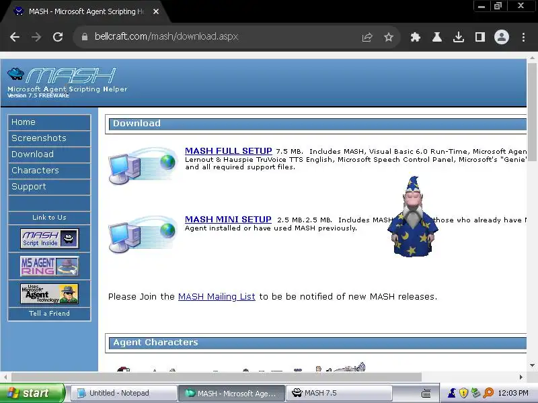Reload the page
This screenshot has height=403, width=538.
[x=58, y=37]
